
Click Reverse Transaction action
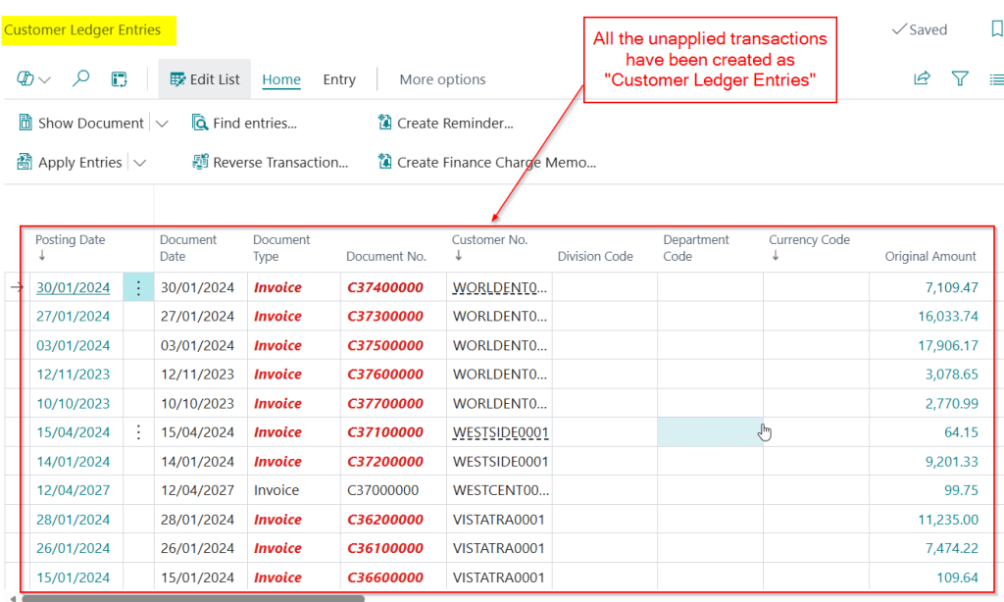[271, 163]
